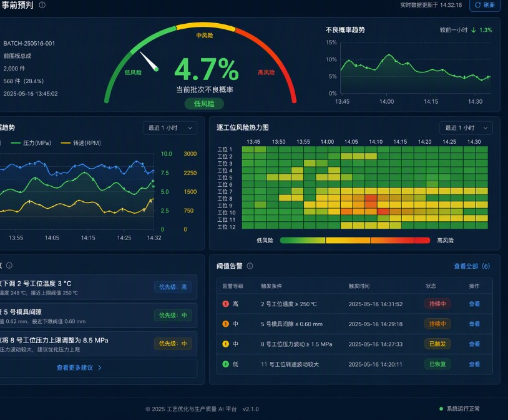This screenshot has width=508, height=420.
Task: Click the red high-level alert icon
Action: click(225, 304)
